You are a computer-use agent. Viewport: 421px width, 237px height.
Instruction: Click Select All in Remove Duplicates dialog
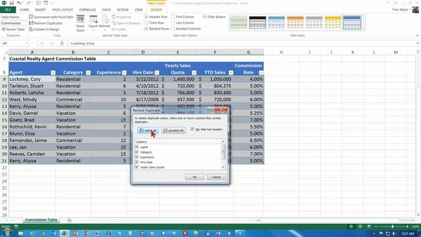[x=148, y=130]
